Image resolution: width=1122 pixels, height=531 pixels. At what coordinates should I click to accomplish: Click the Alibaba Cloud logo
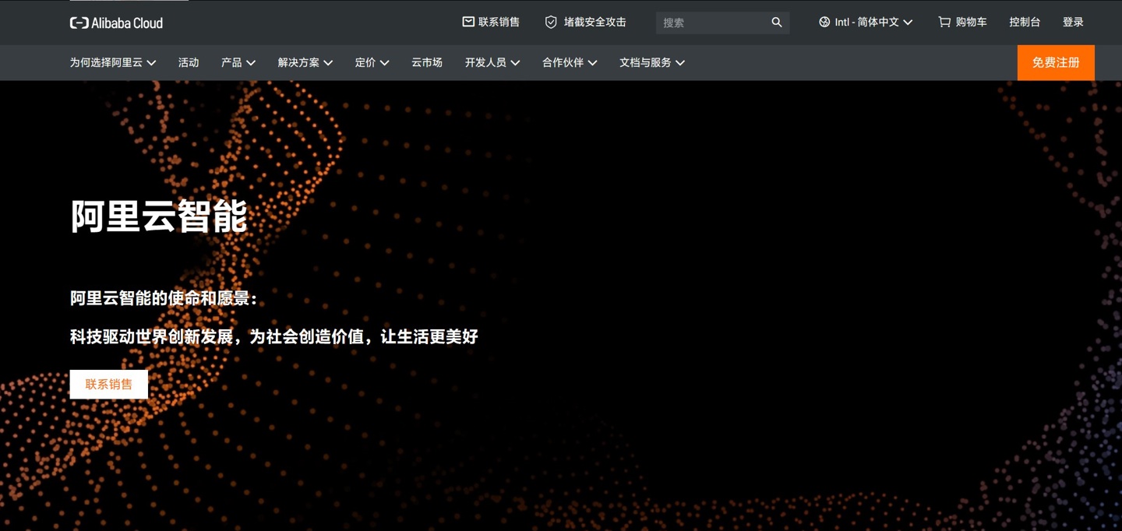[x=116, y=23]
